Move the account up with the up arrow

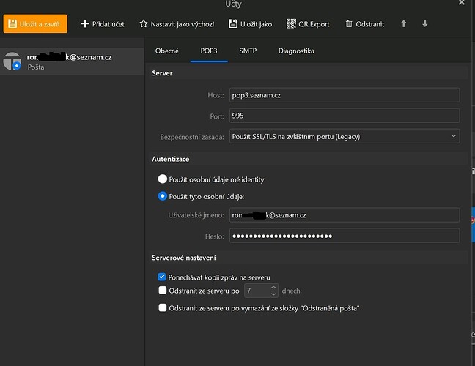click(403, 23)
